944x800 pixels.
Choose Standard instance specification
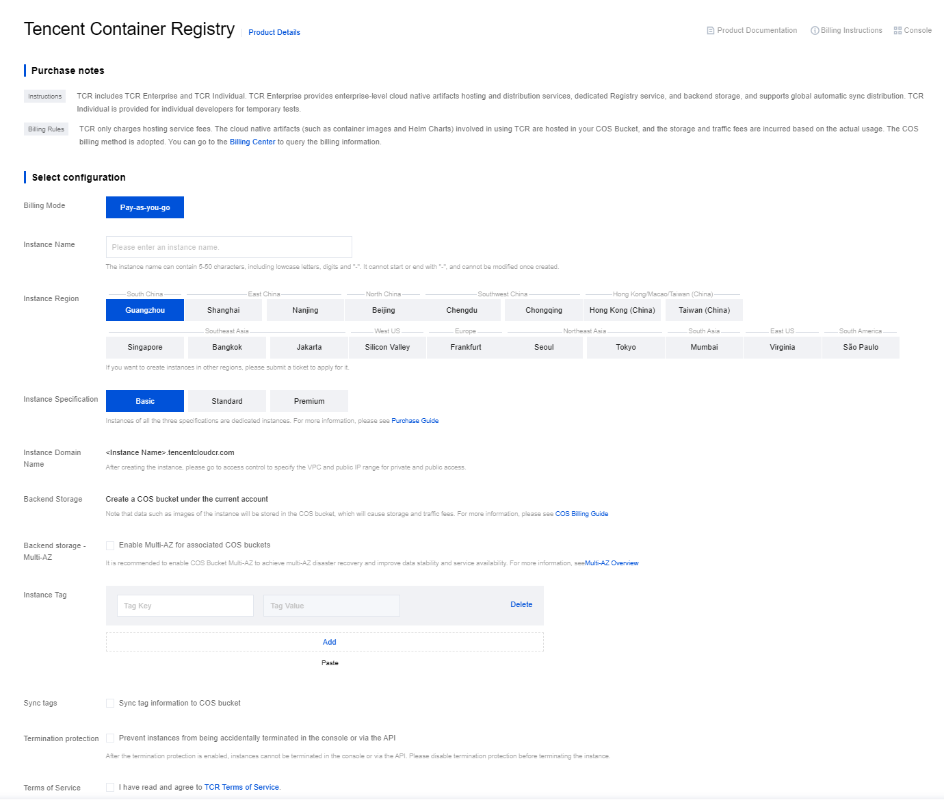click(227, 401)
